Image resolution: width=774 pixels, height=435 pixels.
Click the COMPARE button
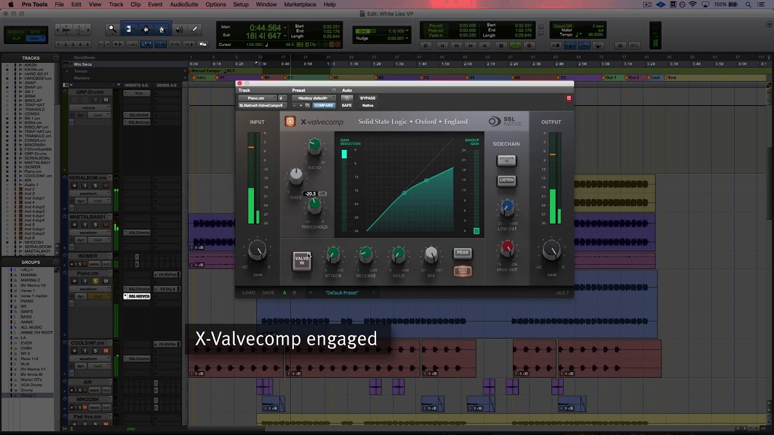pyautogui.click(x=324, y=105)
